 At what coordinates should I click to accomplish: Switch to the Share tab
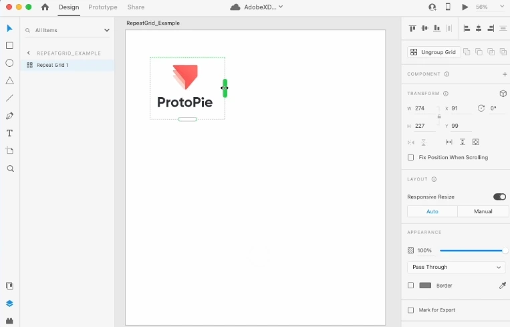(x=136, y=7)
